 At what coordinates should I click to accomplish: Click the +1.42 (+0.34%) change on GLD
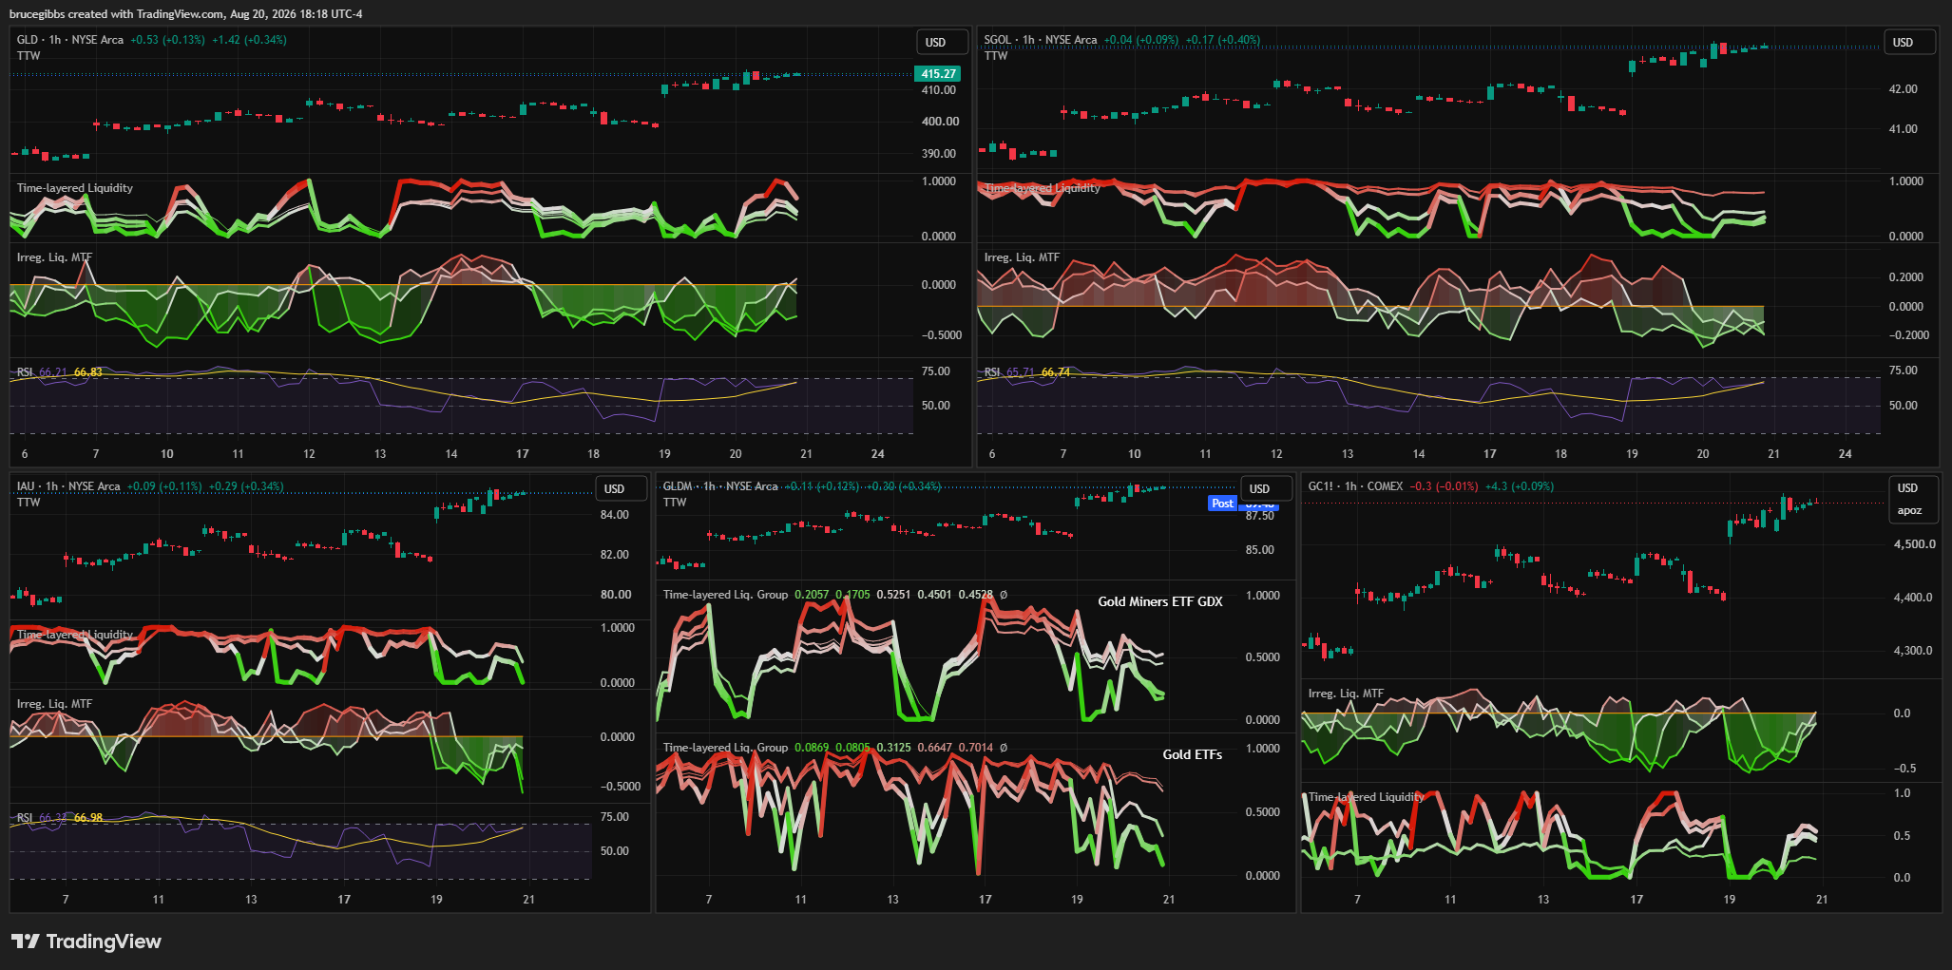(249, 40)
